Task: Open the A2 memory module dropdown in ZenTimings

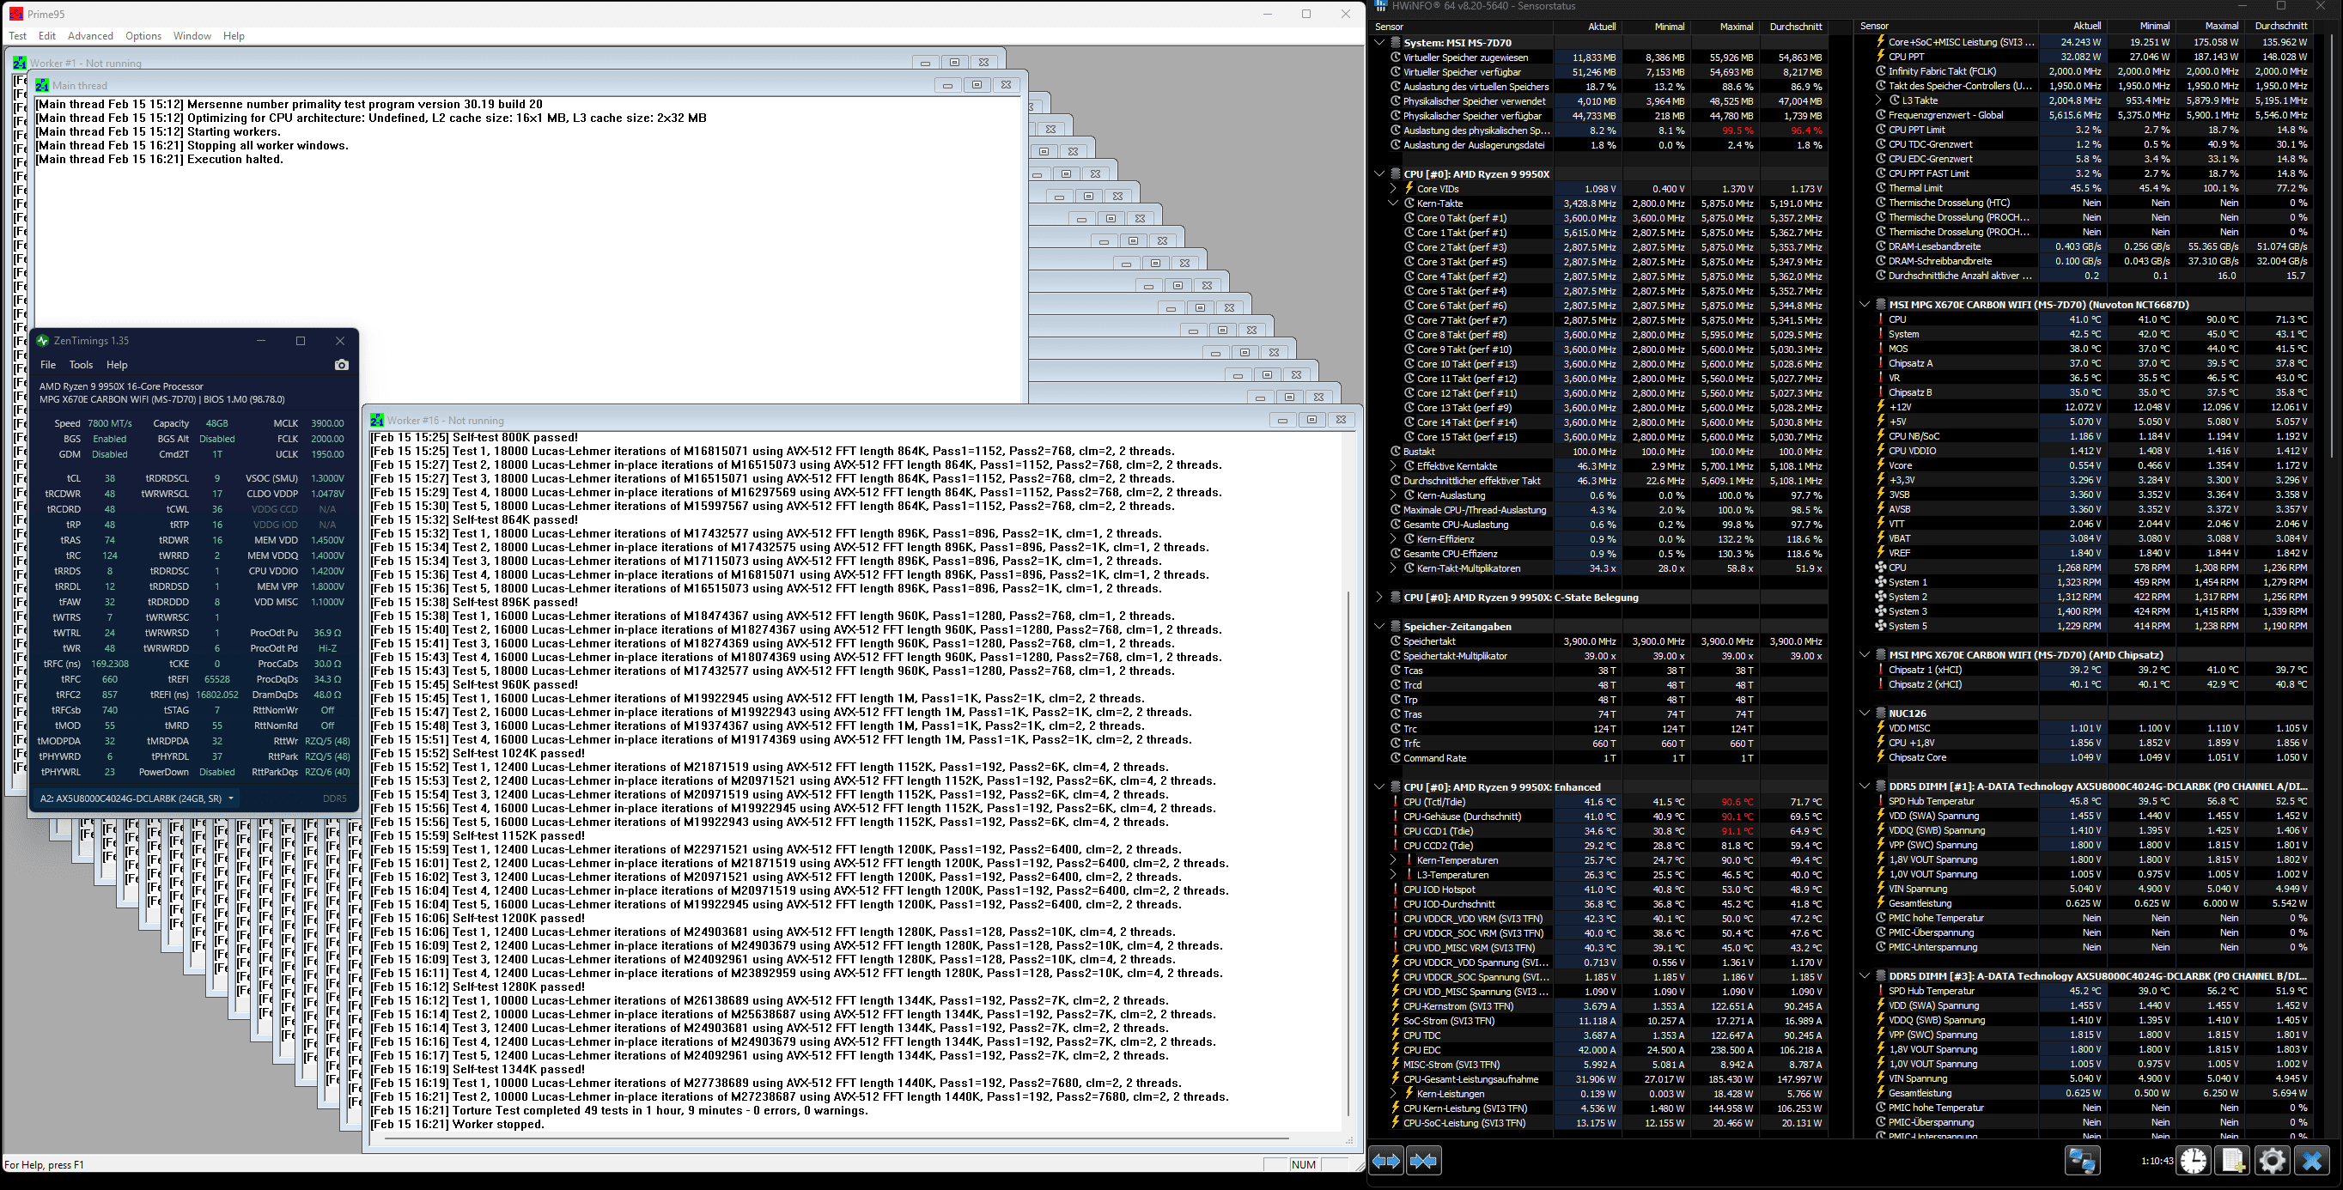Action: (x=137, y=798)
